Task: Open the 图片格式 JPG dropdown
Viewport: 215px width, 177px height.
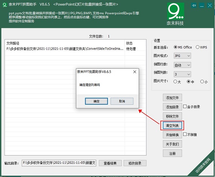Action: (182, 56)
